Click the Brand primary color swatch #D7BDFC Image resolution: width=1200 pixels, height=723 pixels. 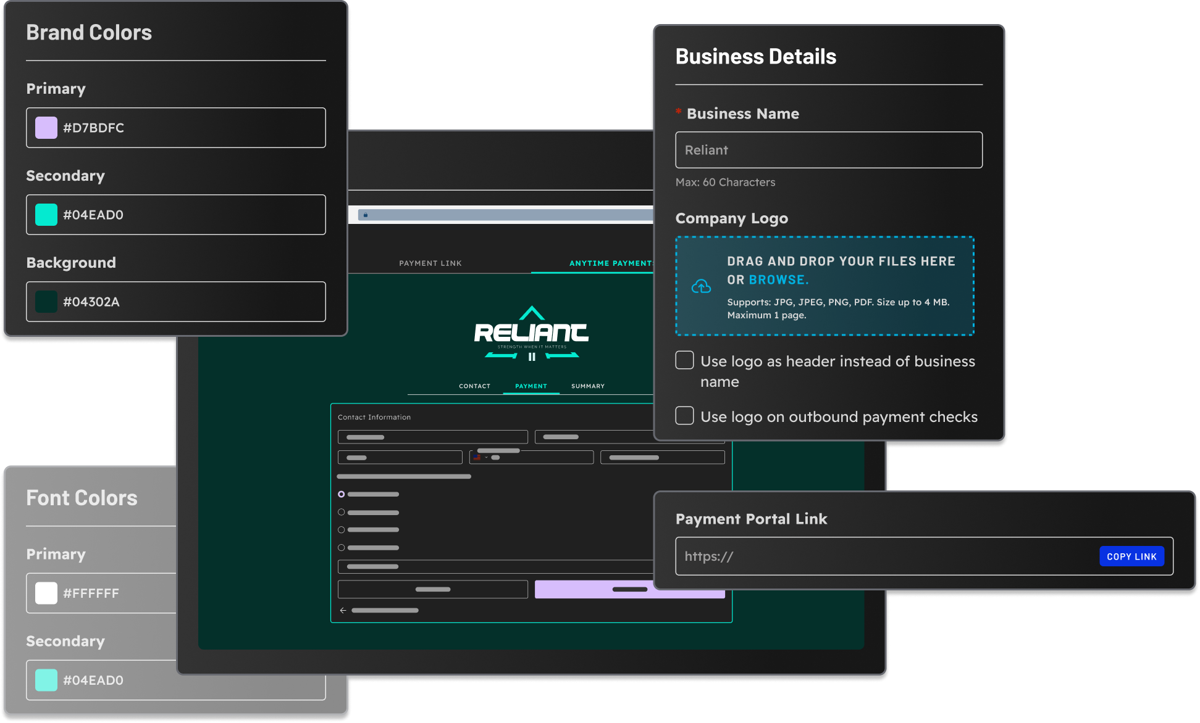46,128
